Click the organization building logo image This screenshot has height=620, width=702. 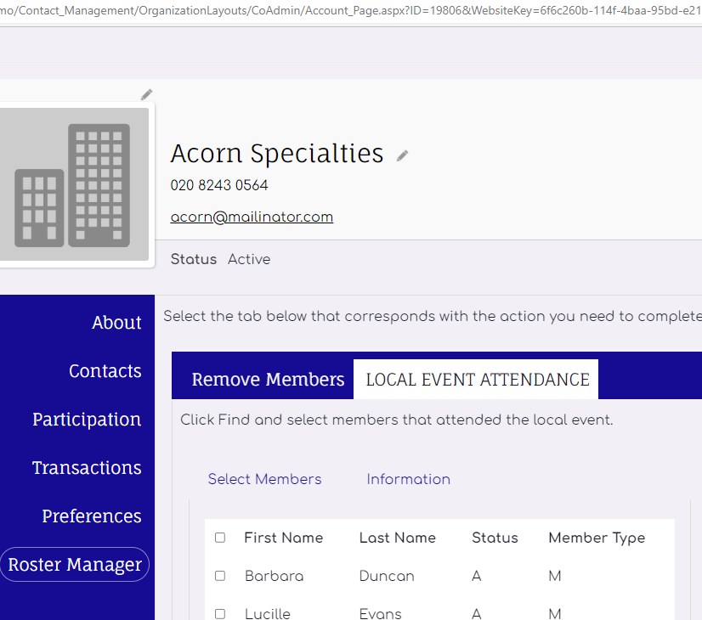pos(74,184)
